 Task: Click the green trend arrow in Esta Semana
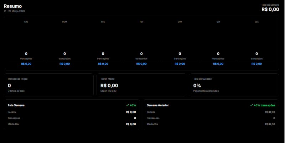pyautogui.click(x=127, y=105)
